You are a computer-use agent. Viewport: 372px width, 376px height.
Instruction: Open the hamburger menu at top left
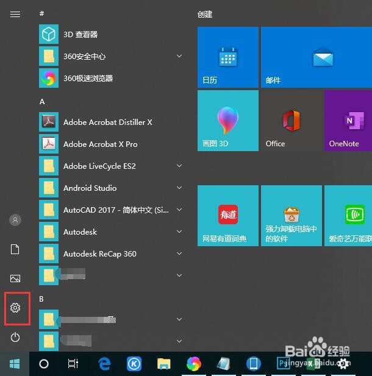tap(15, 15)
